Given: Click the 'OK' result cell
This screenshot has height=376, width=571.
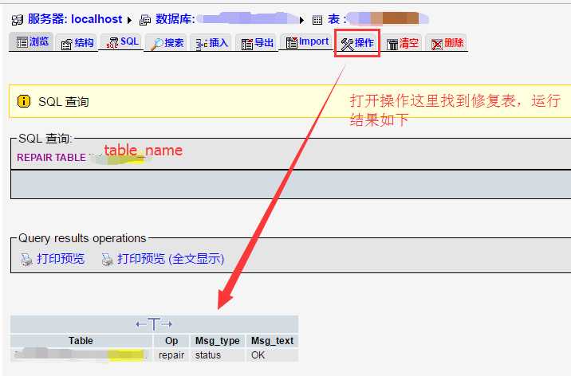Looking at the screenshot, I should point(273,355).
